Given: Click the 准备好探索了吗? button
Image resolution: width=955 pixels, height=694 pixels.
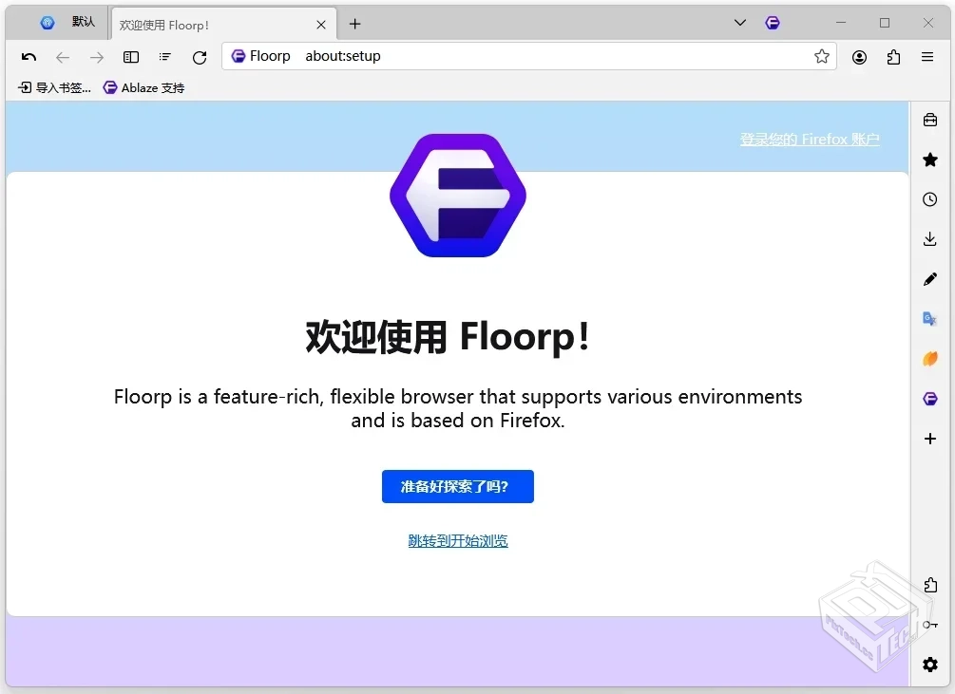Looking at the screenshot, I should 457,486.
